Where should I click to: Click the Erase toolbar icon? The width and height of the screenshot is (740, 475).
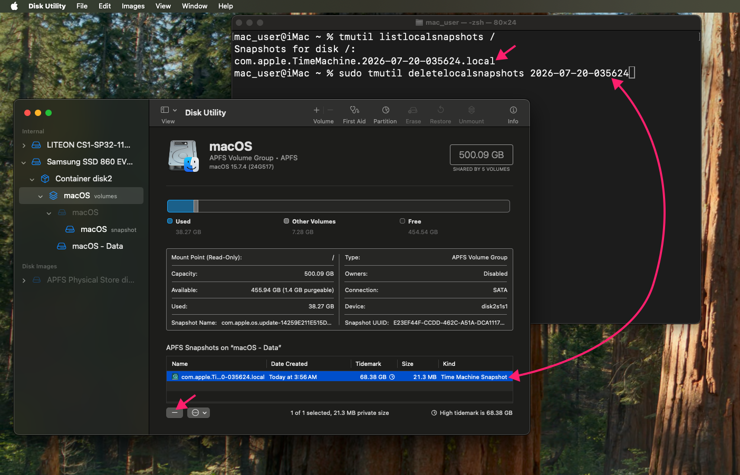(x=413, y=110)
